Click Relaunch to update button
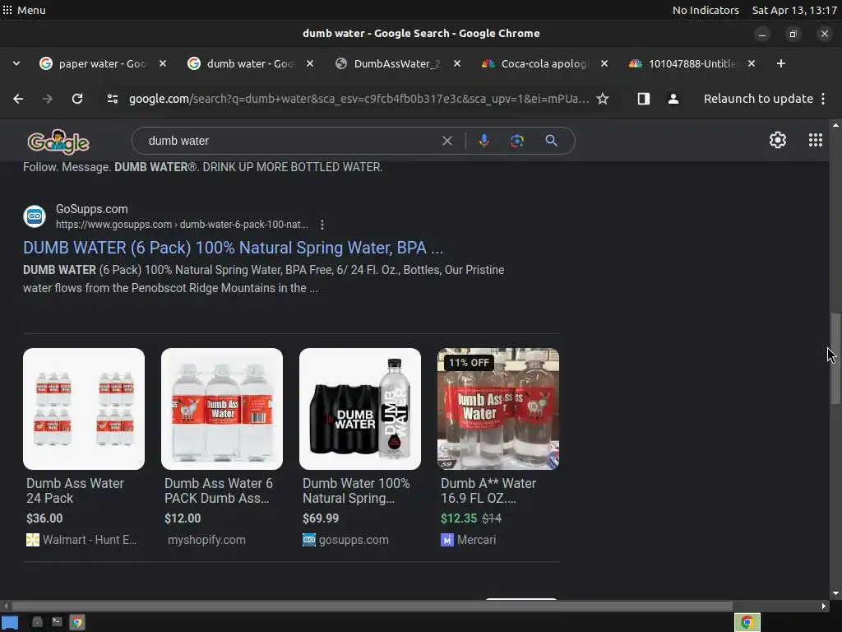The height and width of the screenshot is (632, 842). 758,99
